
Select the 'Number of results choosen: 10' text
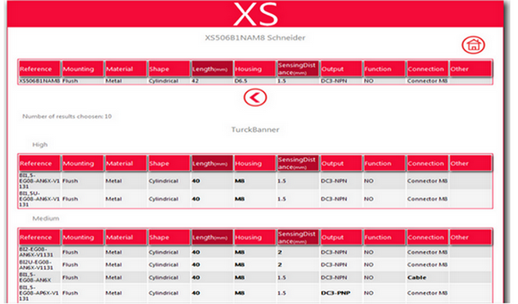pos(67,116)
